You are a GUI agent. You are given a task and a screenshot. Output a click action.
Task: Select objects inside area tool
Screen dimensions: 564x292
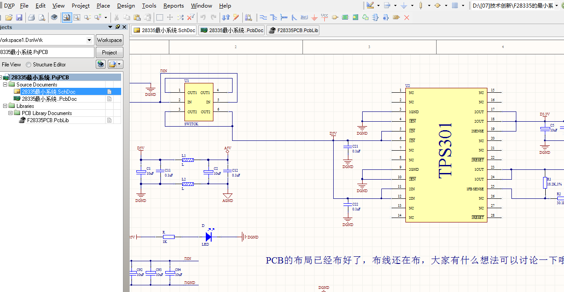coord(159,17)
